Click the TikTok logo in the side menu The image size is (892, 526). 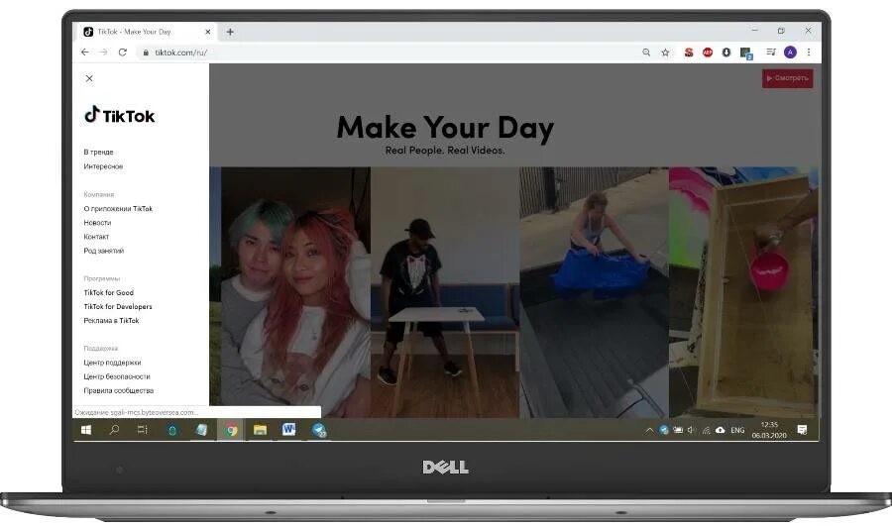click(120, 115)
